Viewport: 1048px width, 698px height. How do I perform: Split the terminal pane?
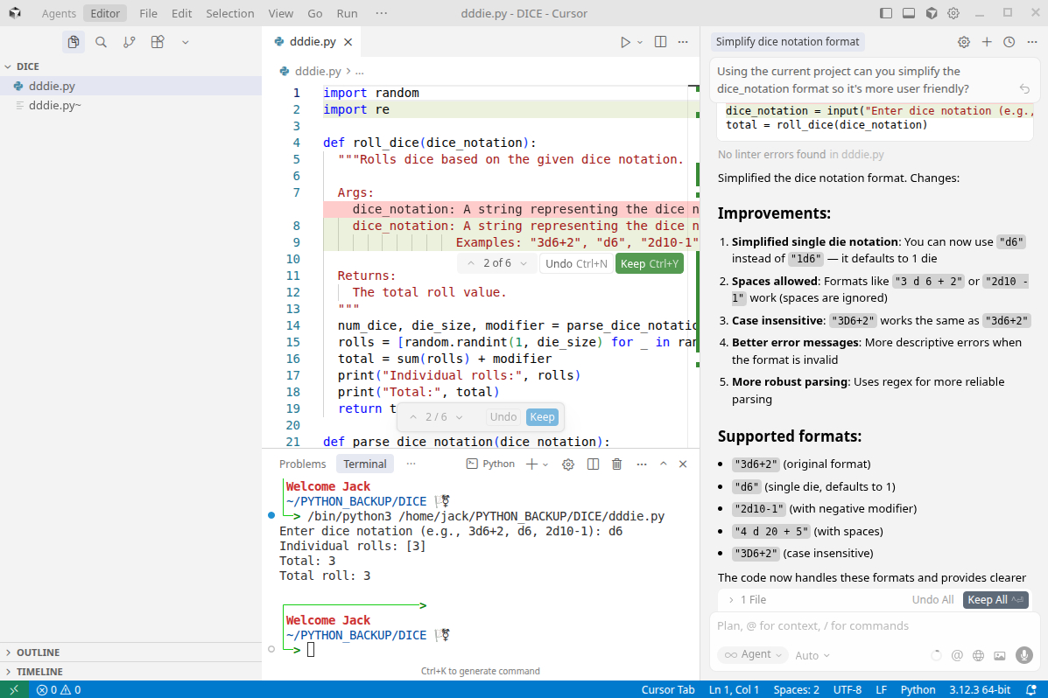[593, 464]
